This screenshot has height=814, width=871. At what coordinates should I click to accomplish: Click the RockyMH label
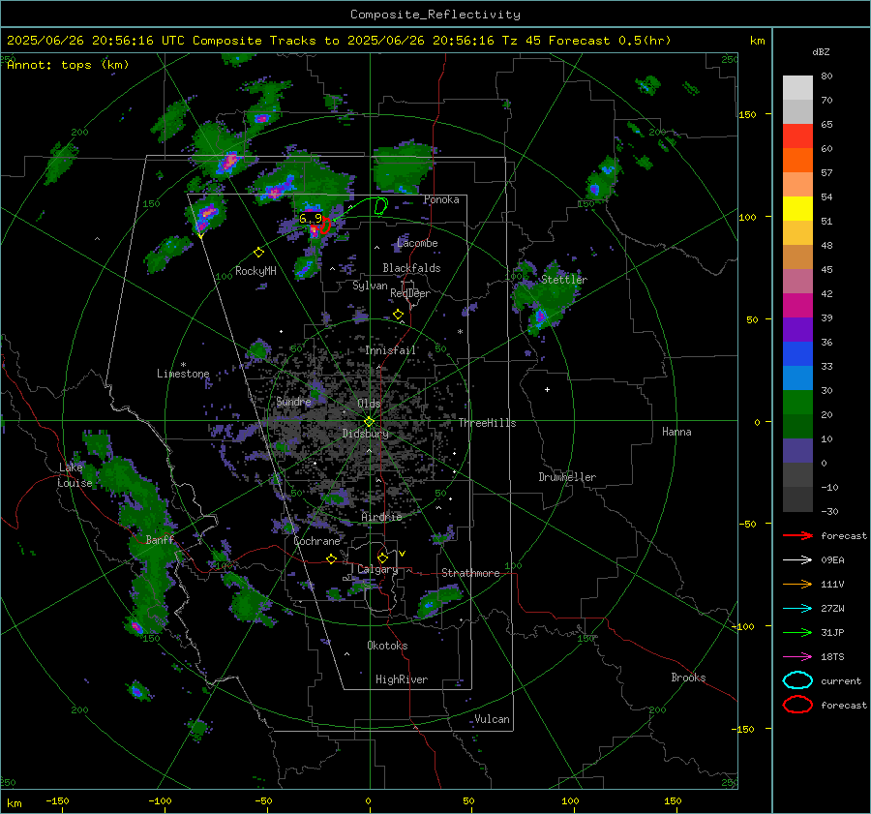[255, 271]
